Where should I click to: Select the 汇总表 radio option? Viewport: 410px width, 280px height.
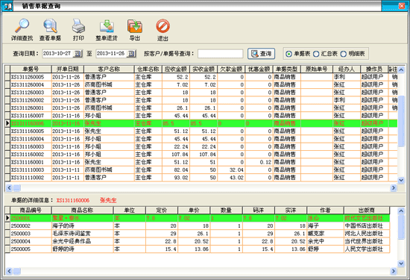316,54
